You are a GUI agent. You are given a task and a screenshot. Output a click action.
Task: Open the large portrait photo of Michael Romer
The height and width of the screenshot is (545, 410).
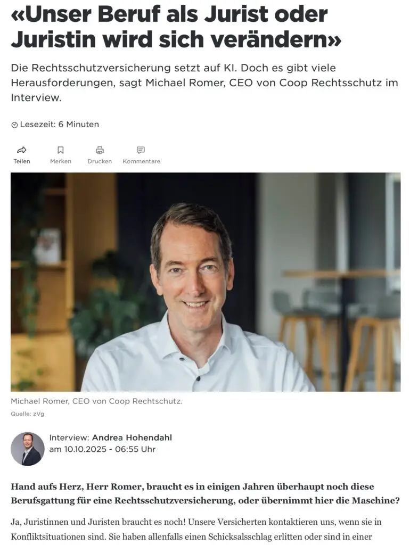coord(206,282)
